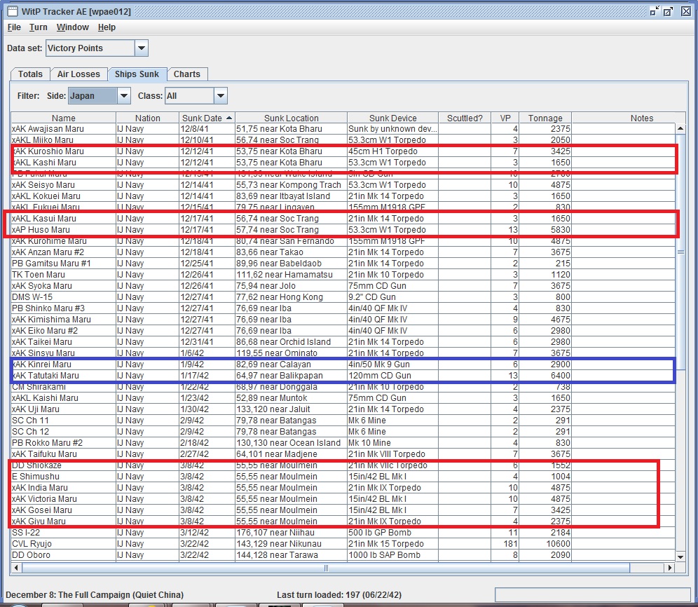Click the Data set combo box arrow
698x607 pixels.
(x=142, y=48)
